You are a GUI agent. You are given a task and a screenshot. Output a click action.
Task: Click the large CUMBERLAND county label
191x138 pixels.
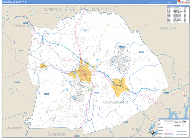(x=116, y=103)
